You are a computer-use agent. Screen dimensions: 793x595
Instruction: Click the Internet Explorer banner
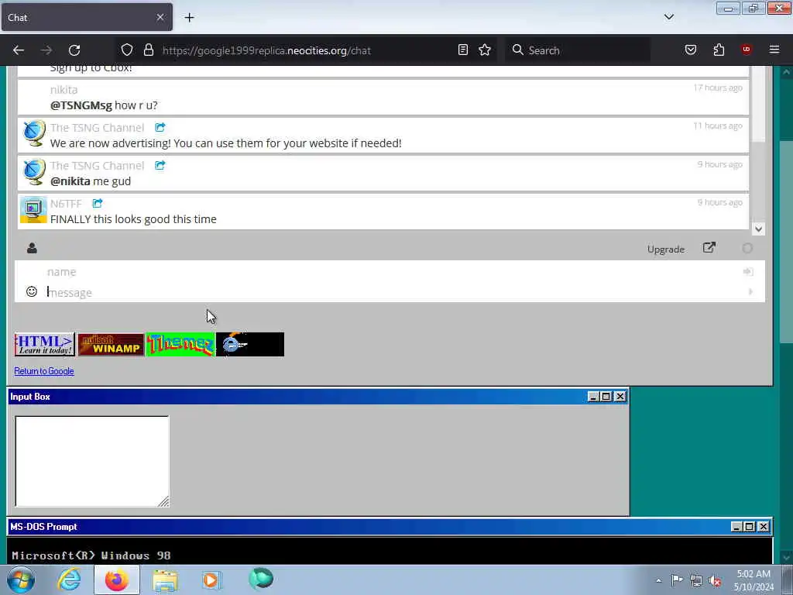[x=250, y=345]
